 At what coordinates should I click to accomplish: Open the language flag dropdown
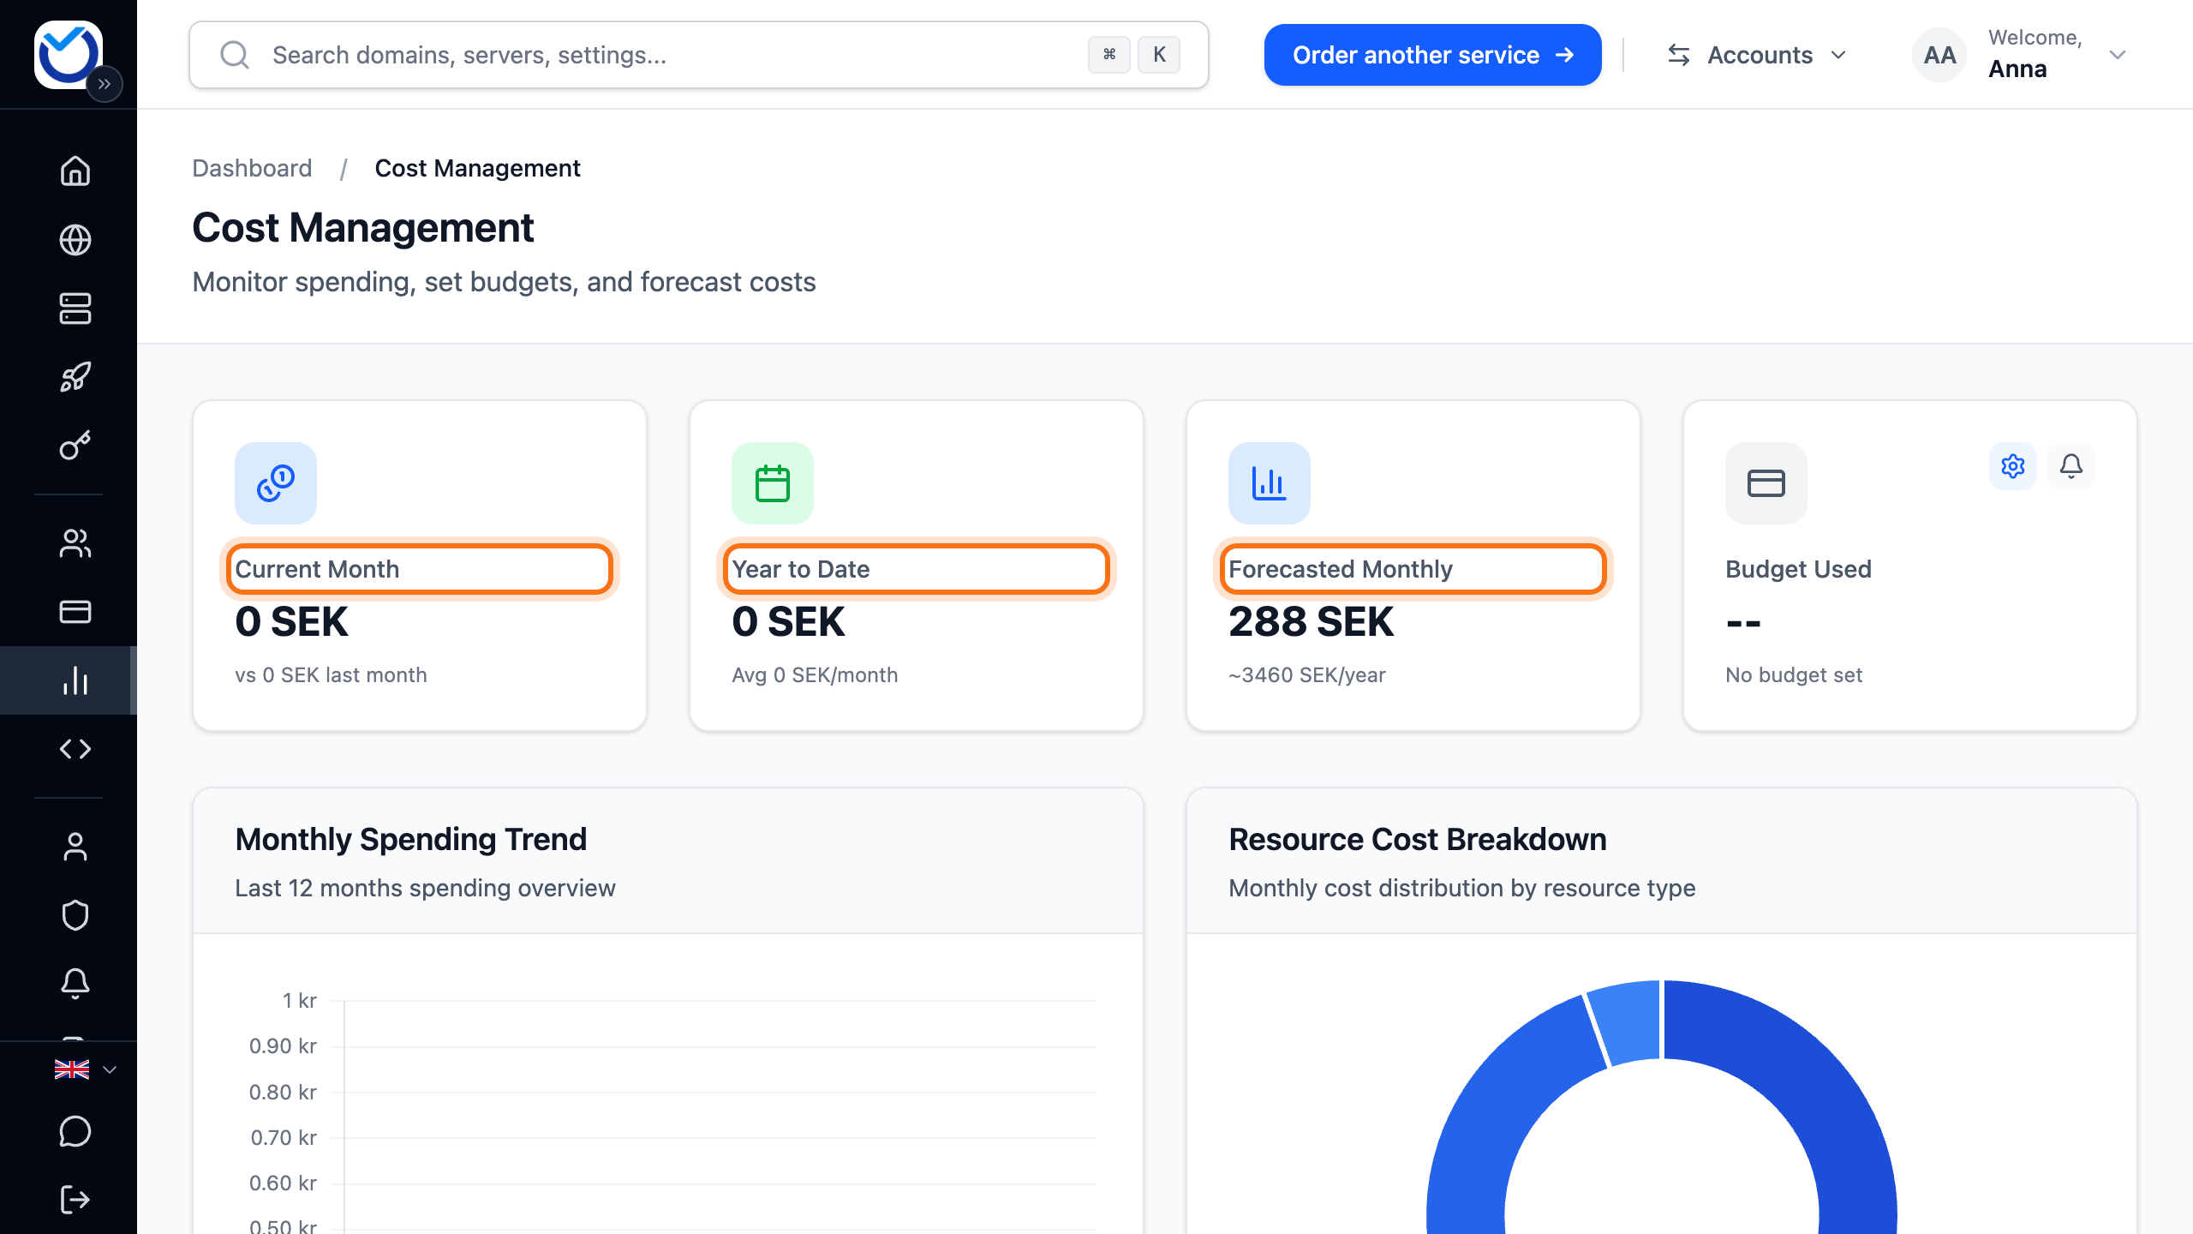pos(85,1069)
